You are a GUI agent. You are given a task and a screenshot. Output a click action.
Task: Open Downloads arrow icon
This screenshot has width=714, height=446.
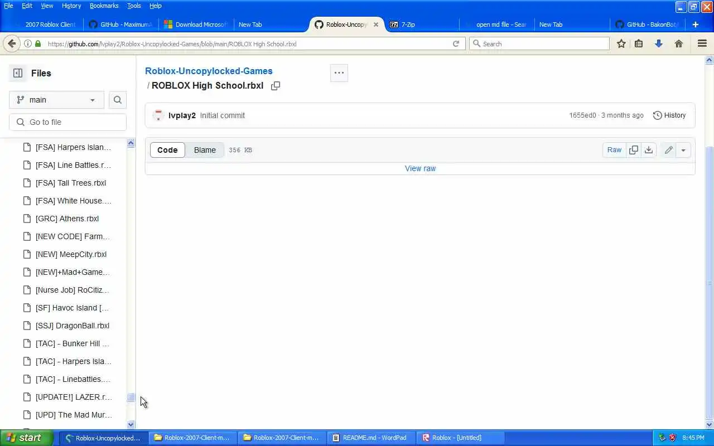(x=659, y=43)
